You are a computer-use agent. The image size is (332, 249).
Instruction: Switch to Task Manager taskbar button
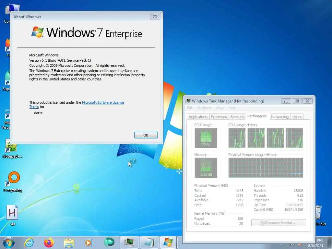click(129, 243)
